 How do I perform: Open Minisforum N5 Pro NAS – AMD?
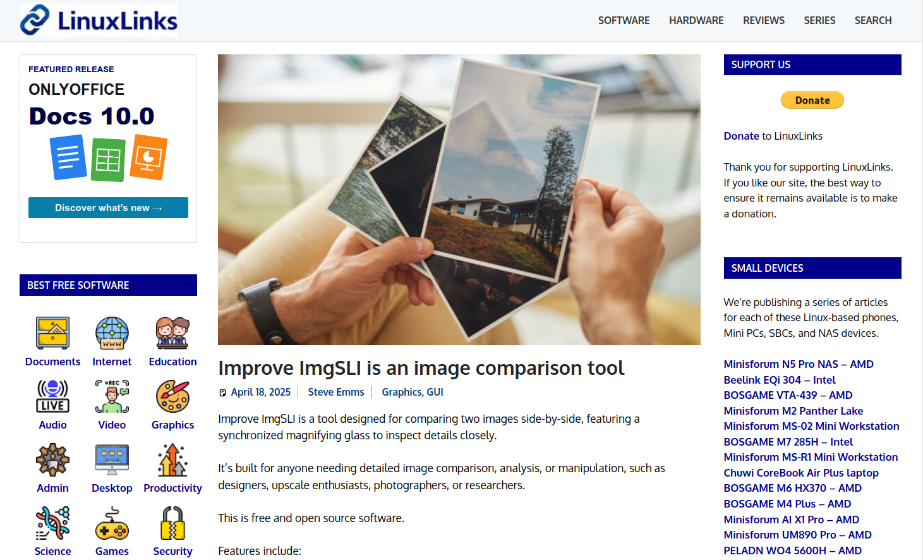[x=799, y=364]
